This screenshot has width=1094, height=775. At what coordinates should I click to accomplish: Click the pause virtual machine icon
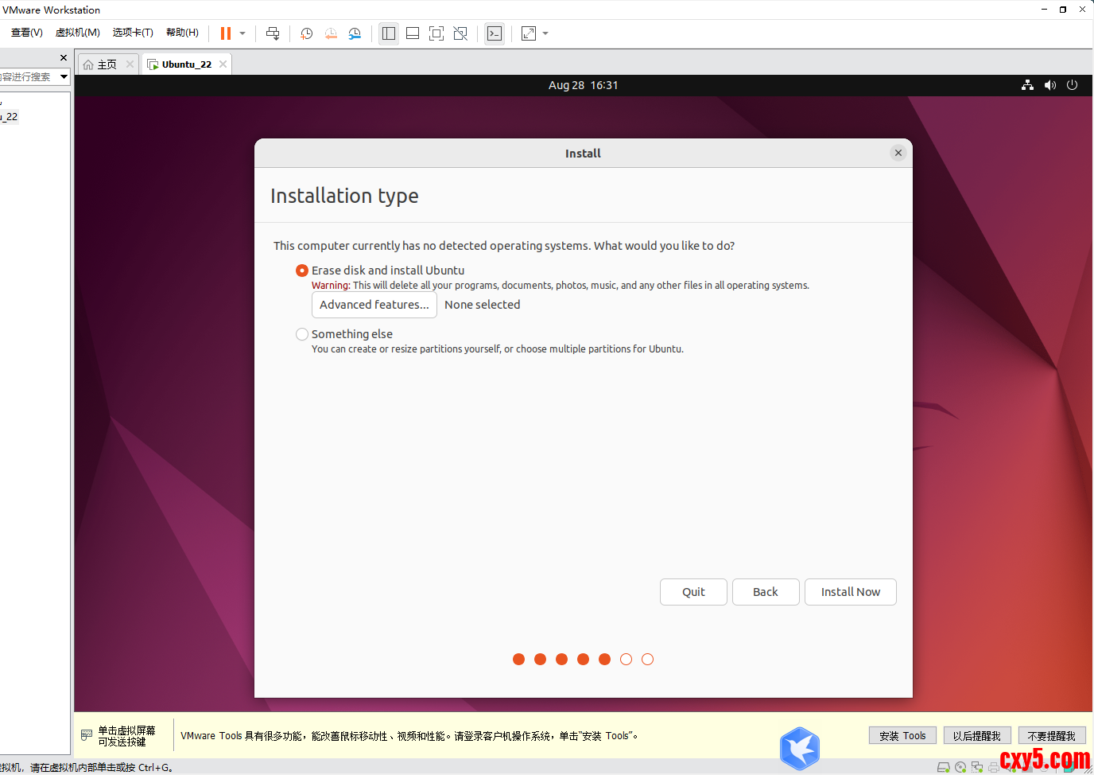click(x=226, y=33)
